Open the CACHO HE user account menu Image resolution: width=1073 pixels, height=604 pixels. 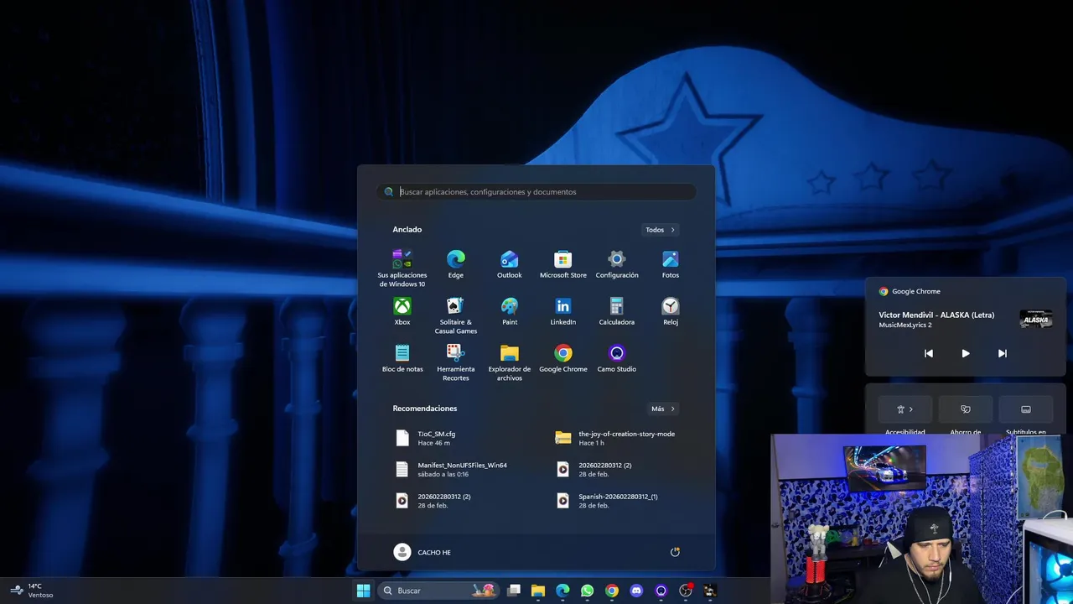[x=422, y=552]
